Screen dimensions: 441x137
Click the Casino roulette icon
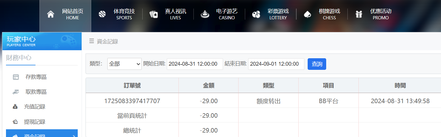[205, 14]
